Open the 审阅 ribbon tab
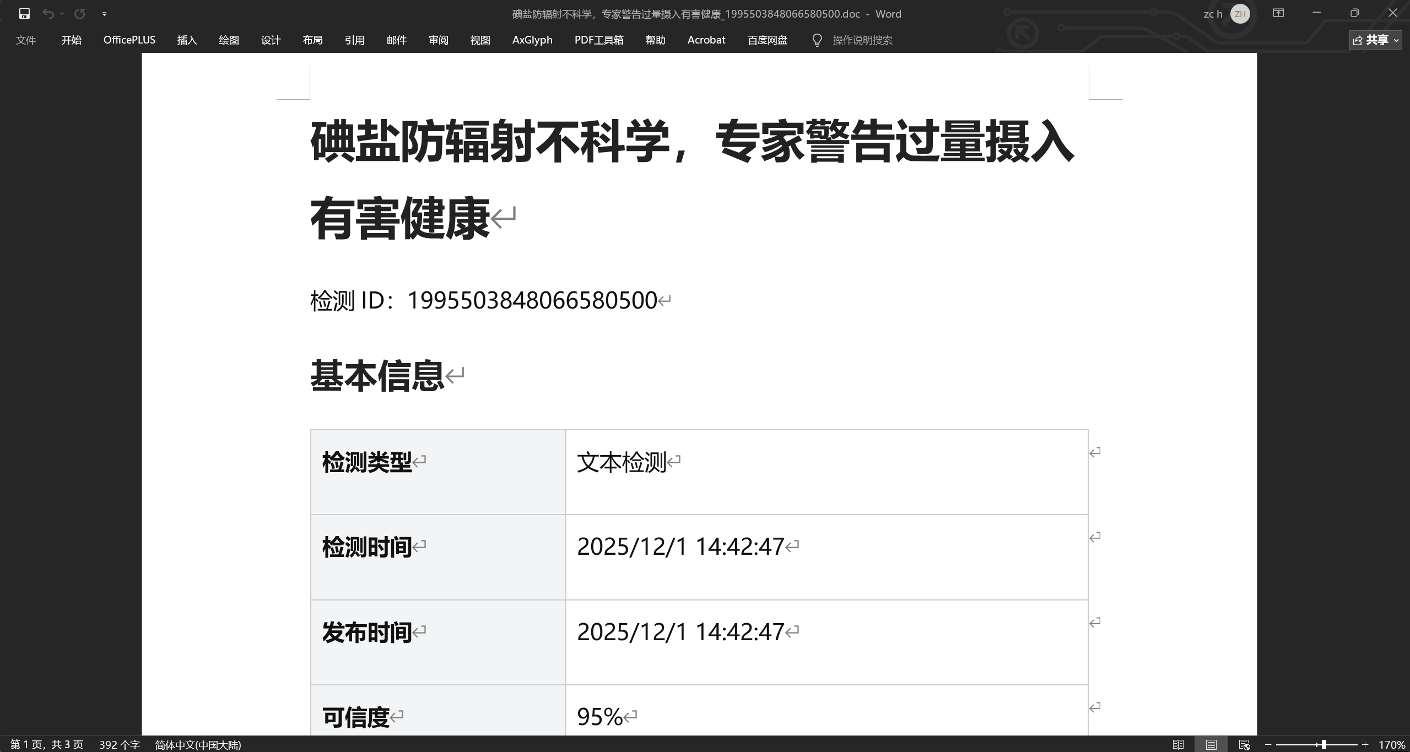Screen dimensions: 1410x752 [x=438, y=40]
